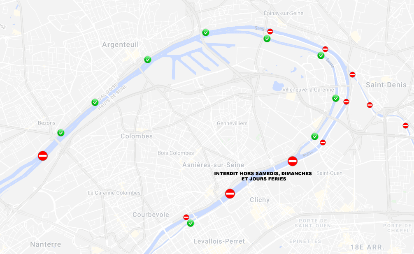
Task: Click the green check marker below Villeneuve-la-Garenne label
Action: pyautogui.click(x=335, y=98)
